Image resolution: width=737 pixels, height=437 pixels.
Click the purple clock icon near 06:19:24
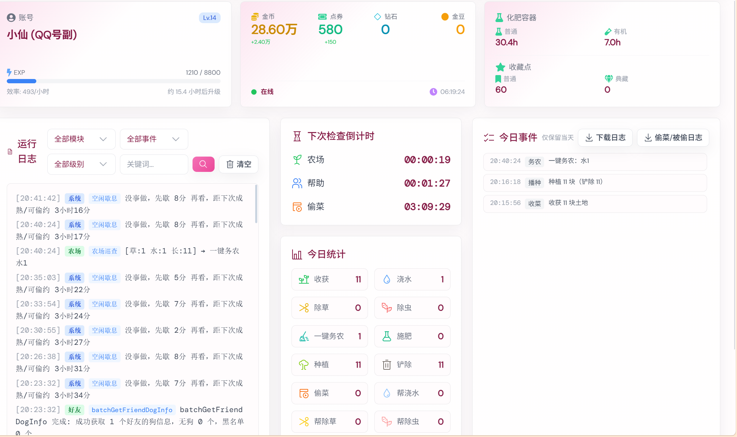(433, 92)
